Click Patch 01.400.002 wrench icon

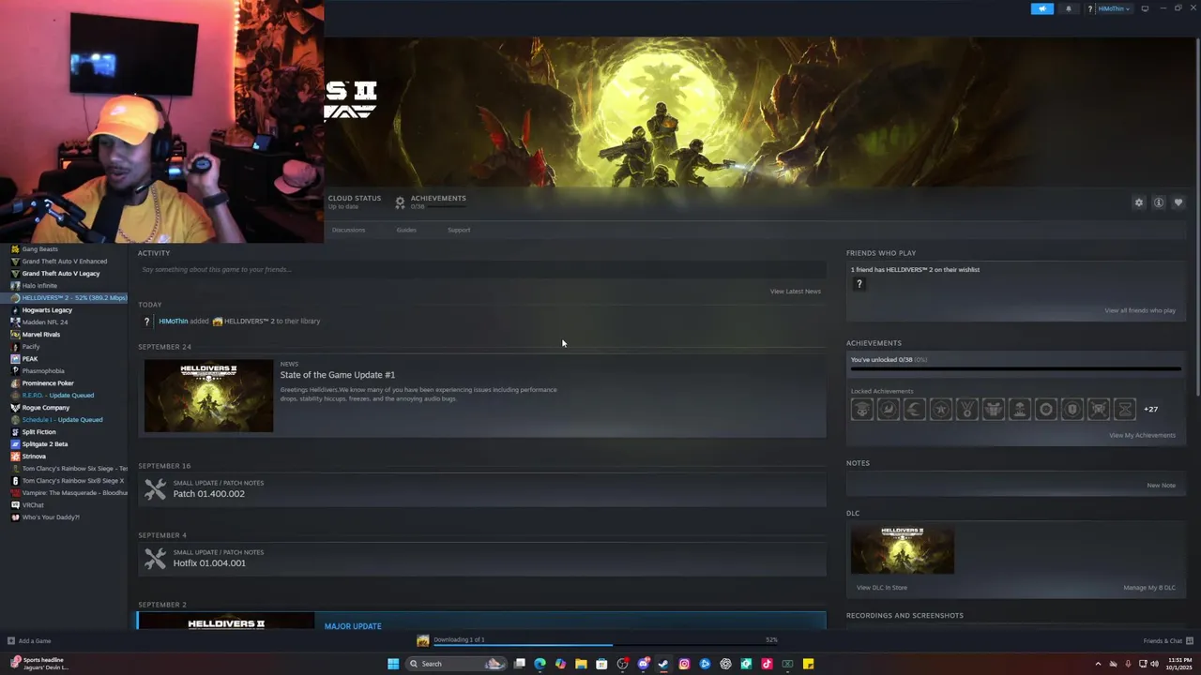[155, 489]
